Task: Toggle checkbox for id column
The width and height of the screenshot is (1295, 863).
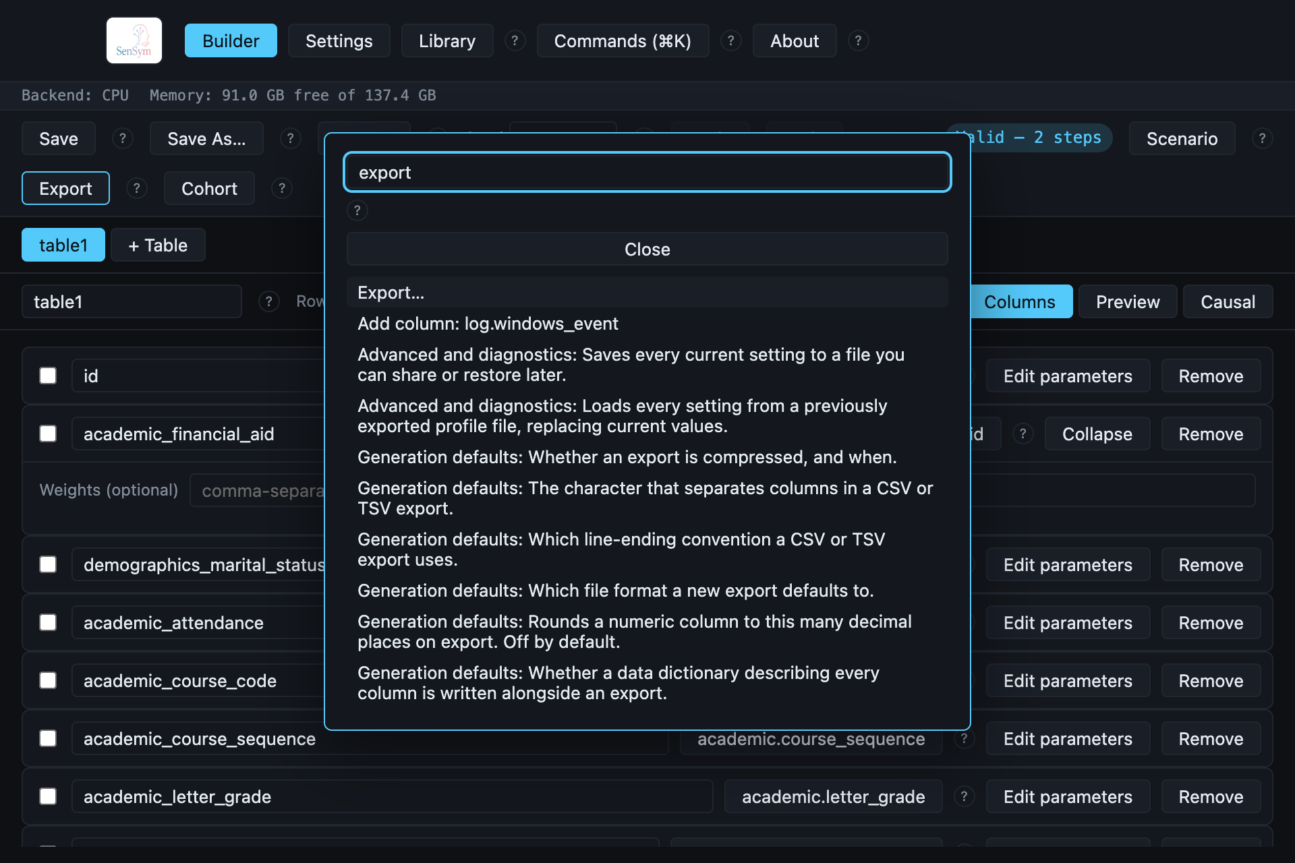Action: tap(48, 376)
